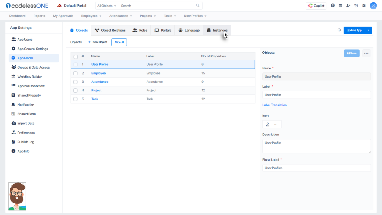Open the history clock icon
The image size is (382, 215).
356,6
